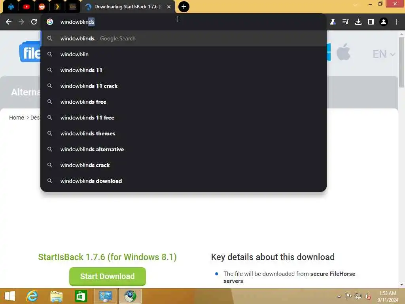
Task: Select the 'windowblinds 11 free' suggestion
Action: [184, 118]
